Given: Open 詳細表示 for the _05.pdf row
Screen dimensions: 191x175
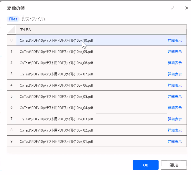Looking at the screenshot, I should [175, 97].
